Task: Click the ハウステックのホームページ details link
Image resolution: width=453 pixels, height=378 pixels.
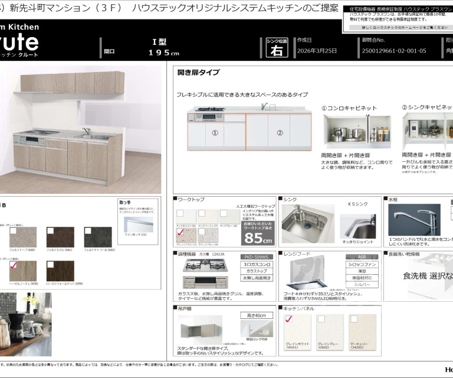Action: click(x=405, y=28)
